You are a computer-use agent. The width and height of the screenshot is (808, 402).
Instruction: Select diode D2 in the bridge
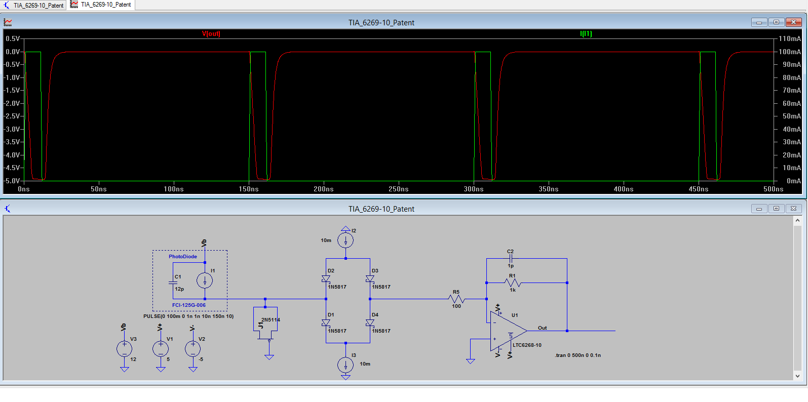coord(326,279)
